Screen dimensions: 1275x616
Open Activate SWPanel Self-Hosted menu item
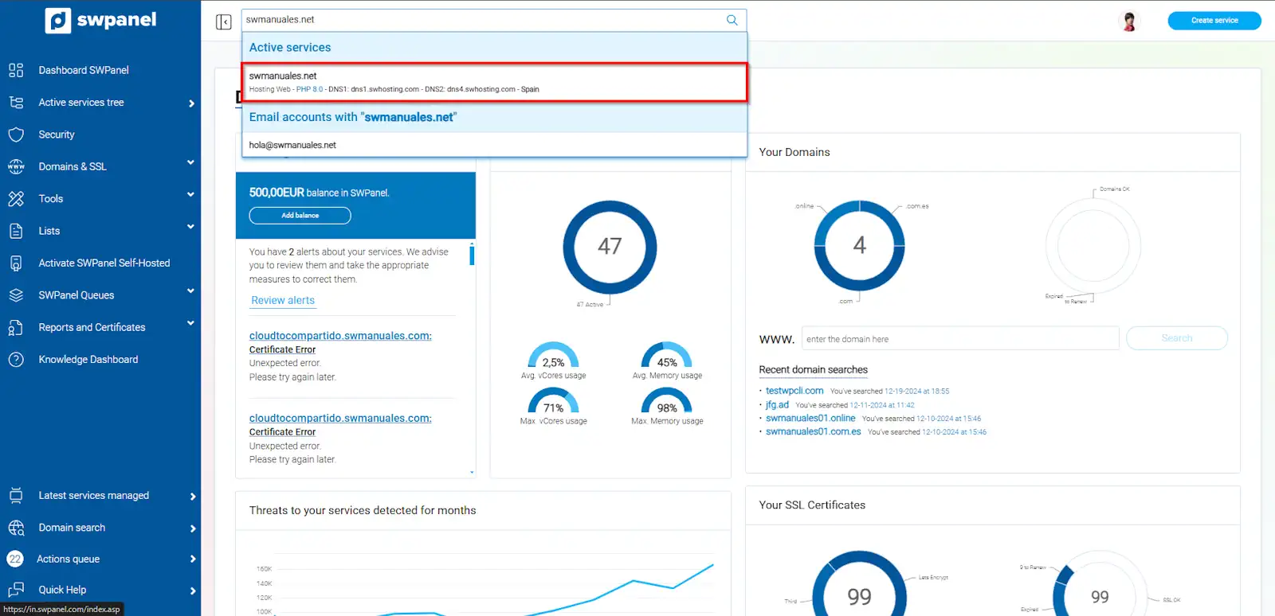pos(104,263)
